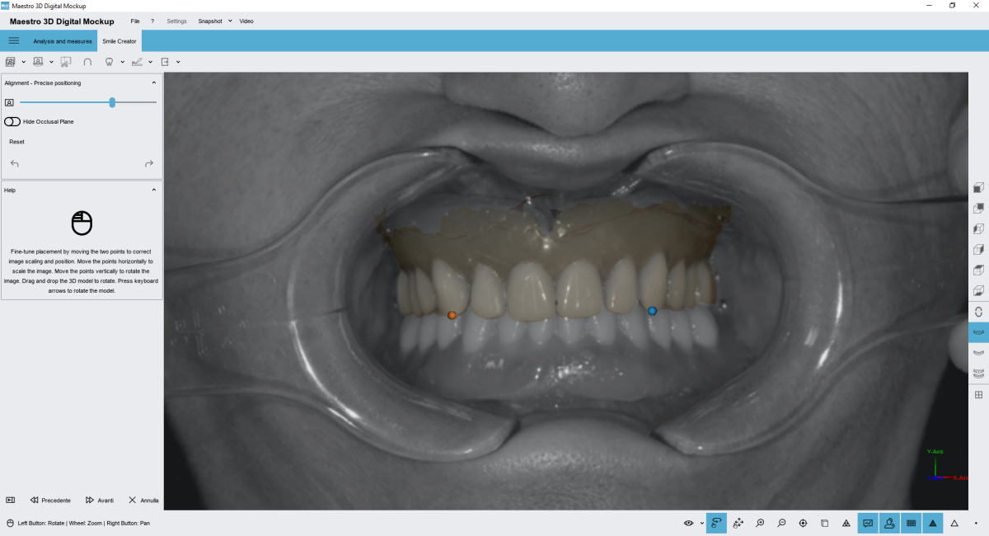The width and height of the screenshot is (989, 536).
Task: Switch to Analysis and measures tab
Action: click(63, 40)
